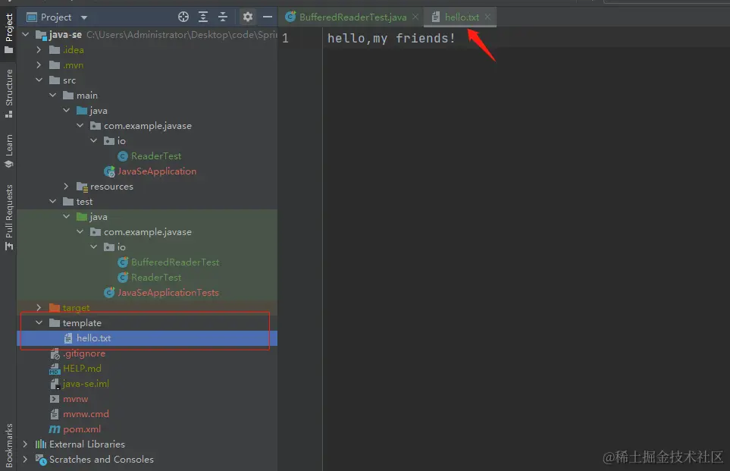The width and height of the screenshot is (730, 471).
Task: Click the mvnw script file icon
Action: pos(55,399)
